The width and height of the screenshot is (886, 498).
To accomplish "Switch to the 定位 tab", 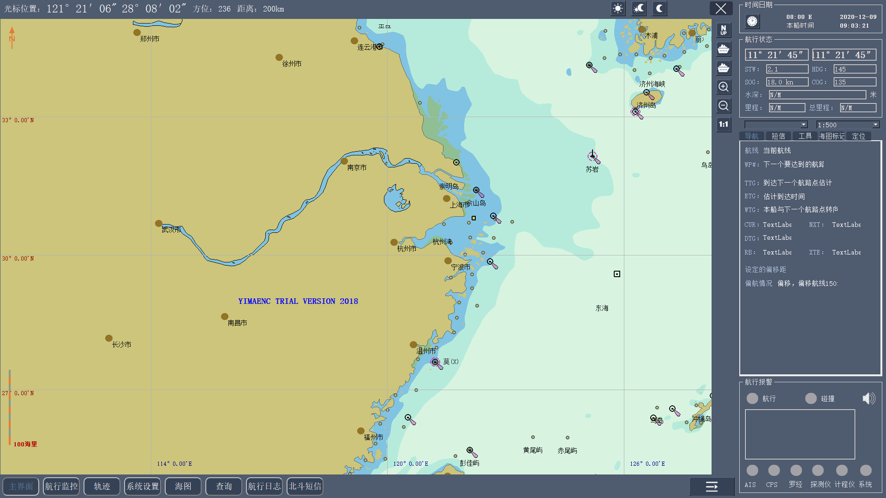I will (x=859, y=136).
